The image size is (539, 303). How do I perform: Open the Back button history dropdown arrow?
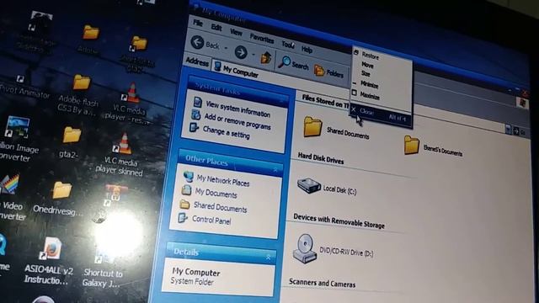226,48
